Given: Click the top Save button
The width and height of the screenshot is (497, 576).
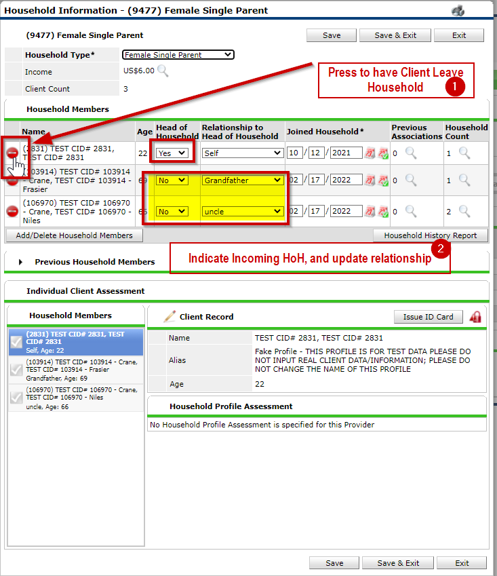Looking at the screenshot, I should (332, 35).
